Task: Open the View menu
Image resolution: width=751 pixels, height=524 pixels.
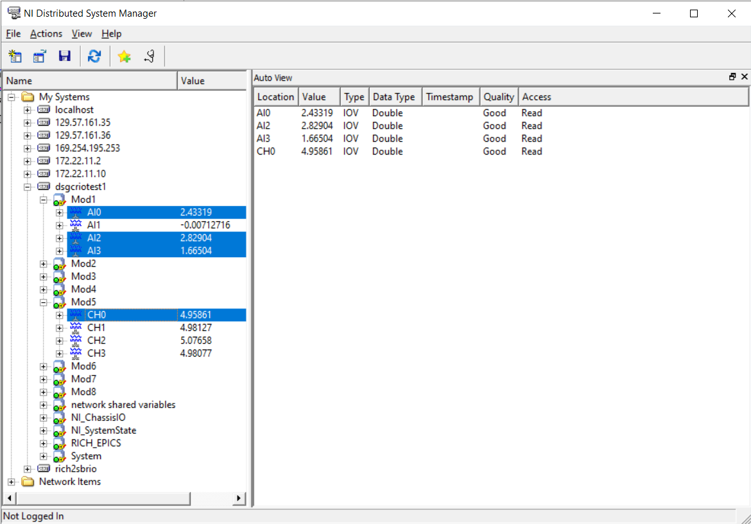Action: pos(82,34)
